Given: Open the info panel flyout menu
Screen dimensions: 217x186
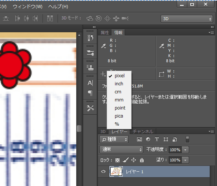Looking at the screenshot, I should 211,33.
